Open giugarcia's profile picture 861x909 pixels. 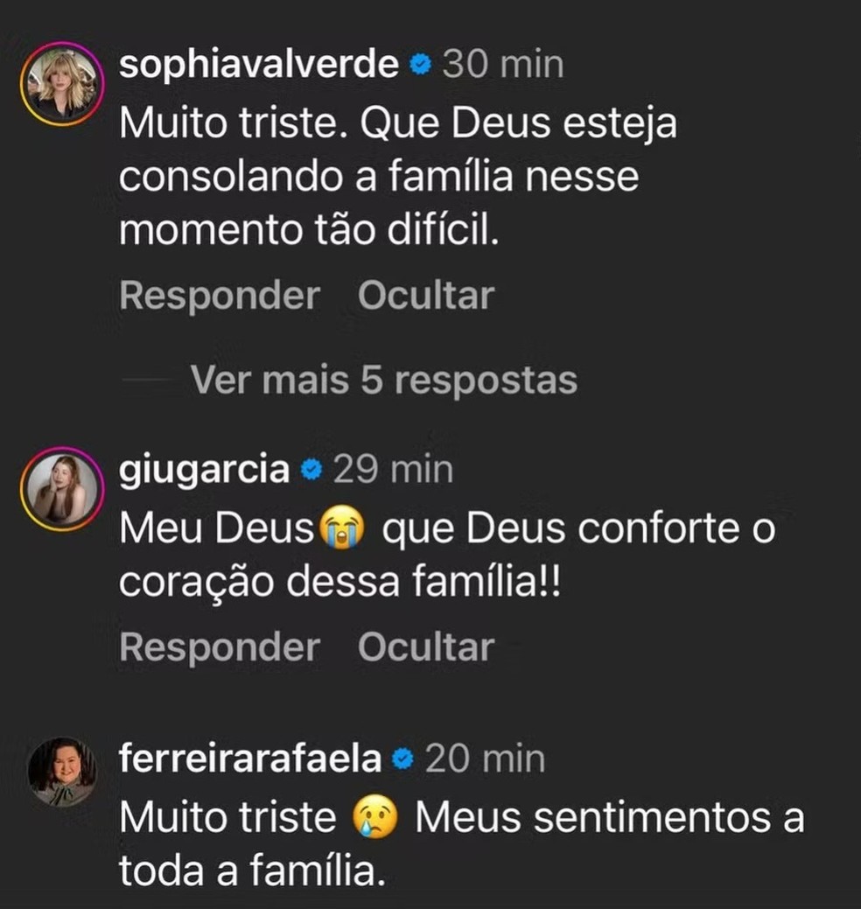62,489
